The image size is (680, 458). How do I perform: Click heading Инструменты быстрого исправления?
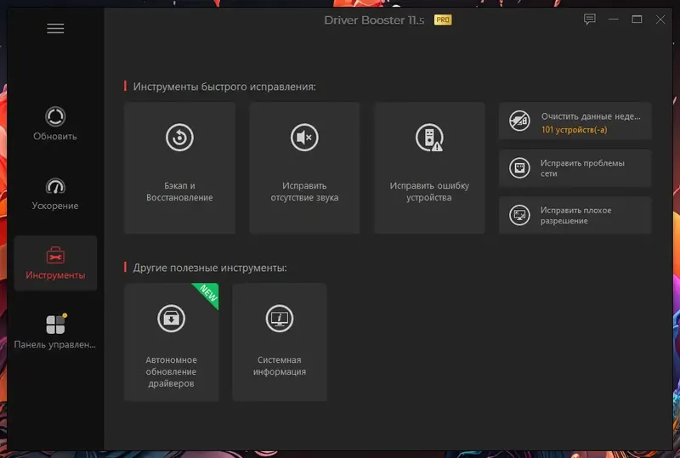(224, 87)
